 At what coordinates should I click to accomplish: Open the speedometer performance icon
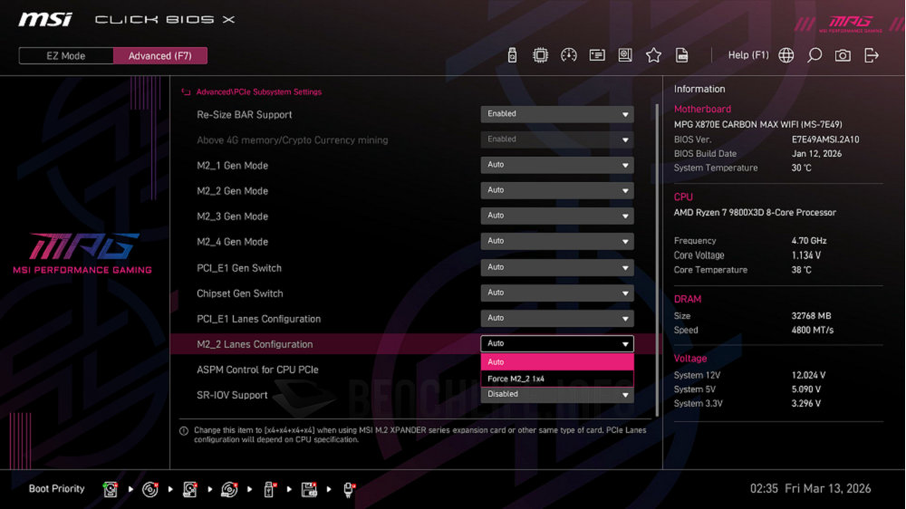coord(569,55)
